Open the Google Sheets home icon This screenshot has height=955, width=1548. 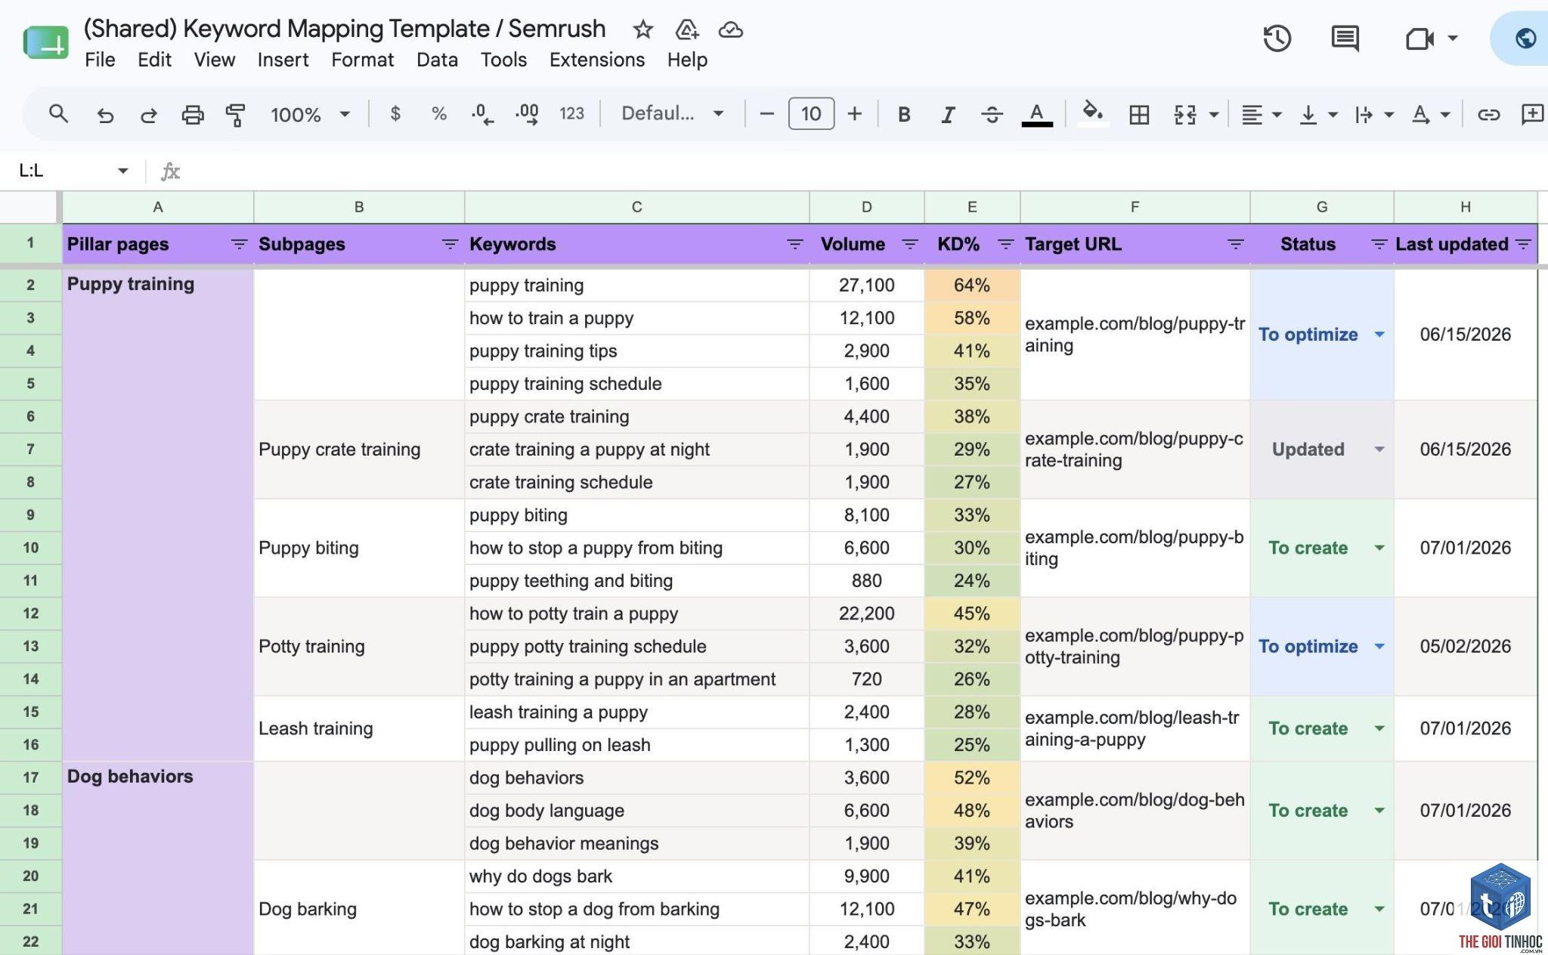pos(46,42)
